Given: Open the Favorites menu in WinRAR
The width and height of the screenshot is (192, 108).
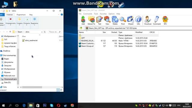Looking at the screenshot, I should (103, 14).
